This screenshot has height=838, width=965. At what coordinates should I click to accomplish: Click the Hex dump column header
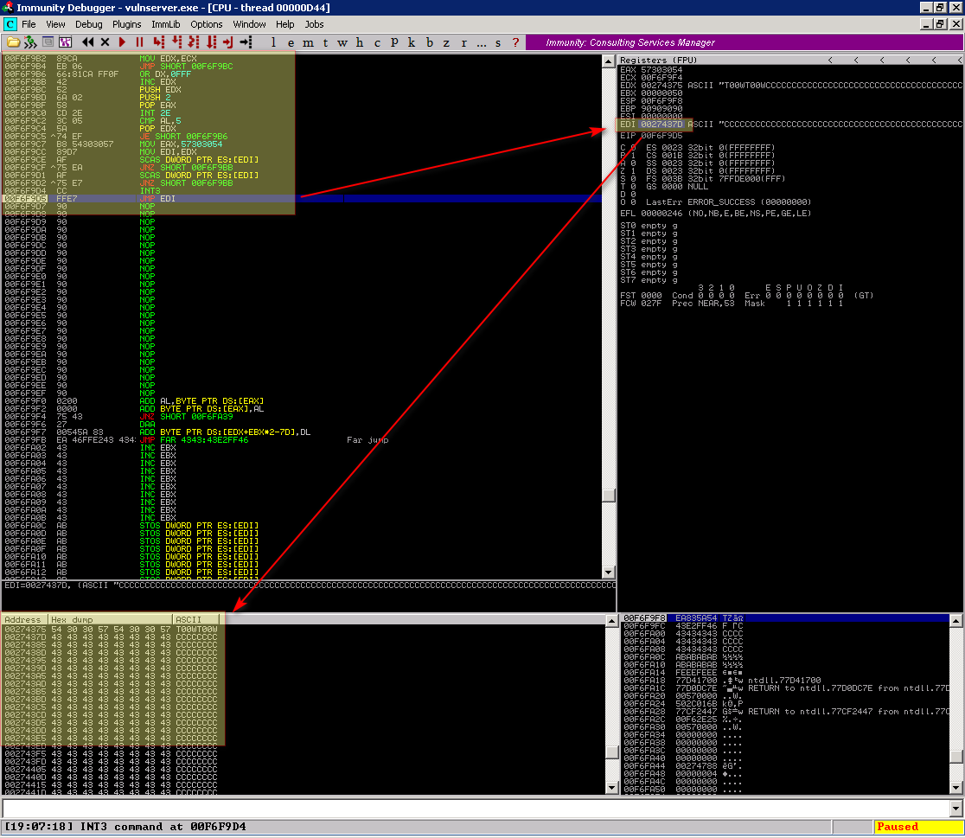tap(111, 619)
